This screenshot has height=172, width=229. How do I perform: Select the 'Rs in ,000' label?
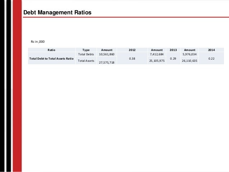pos(38,42)
